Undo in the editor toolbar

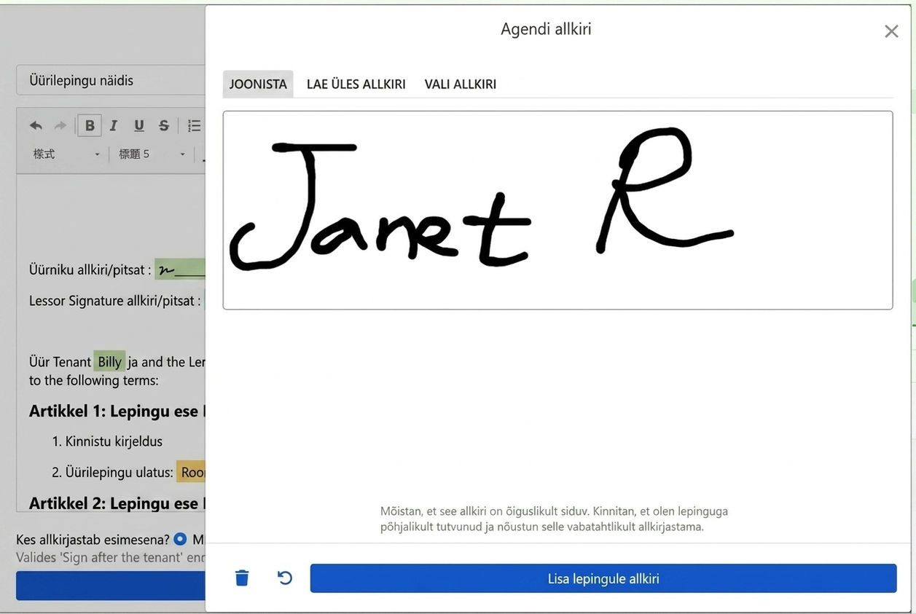coord(36,125)
